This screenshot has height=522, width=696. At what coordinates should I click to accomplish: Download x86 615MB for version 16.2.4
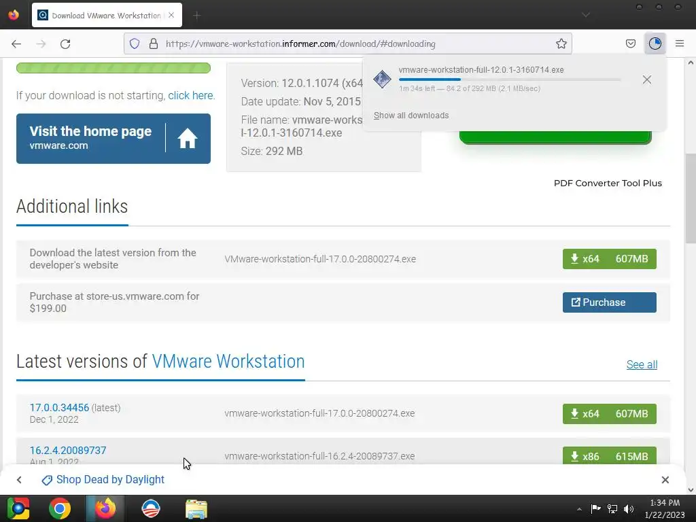609,456
